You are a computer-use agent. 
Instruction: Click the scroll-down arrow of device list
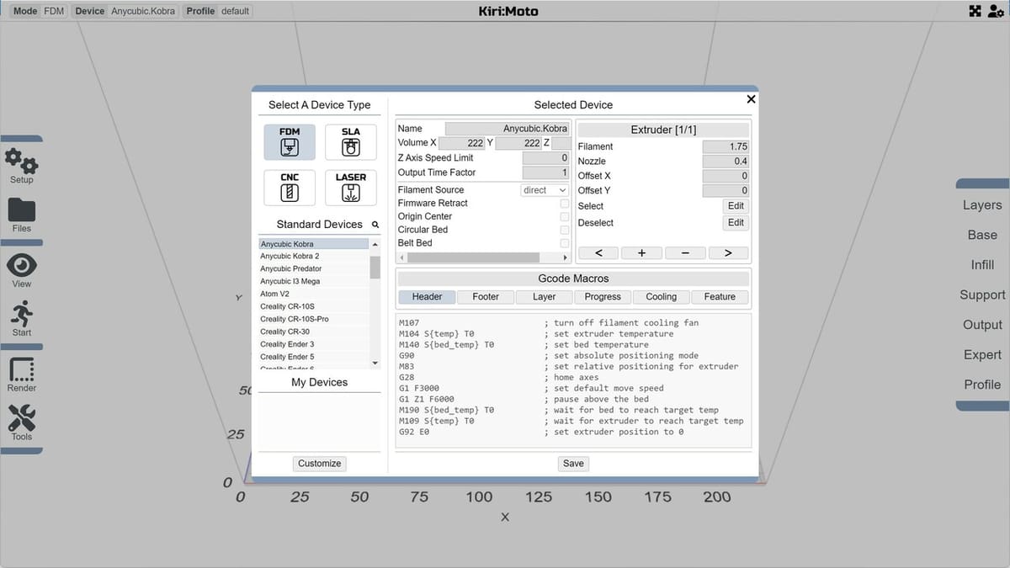(x=375, y=363)
